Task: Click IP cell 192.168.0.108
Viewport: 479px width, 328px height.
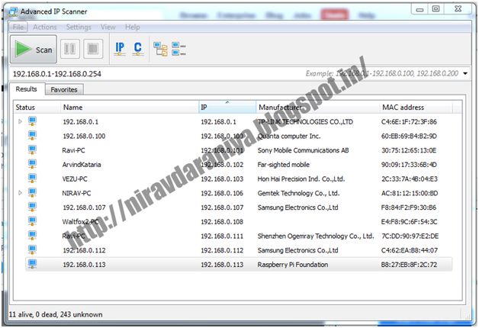Action: pyautogui.click(x=222, y=222)
